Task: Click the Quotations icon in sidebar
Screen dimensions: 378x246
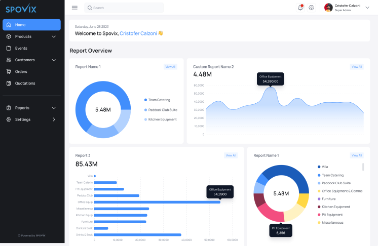Action: pyautogui.click(x=9, y=83)
